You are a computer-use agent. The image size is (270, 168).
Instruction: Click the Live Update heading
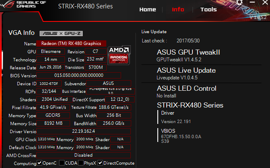coord(154,32)
